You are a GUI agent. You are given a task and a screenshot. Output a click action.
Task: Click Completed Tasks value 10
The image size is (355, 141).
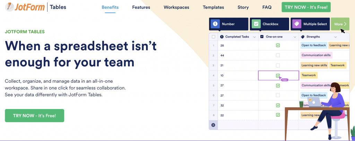[222, 75]
